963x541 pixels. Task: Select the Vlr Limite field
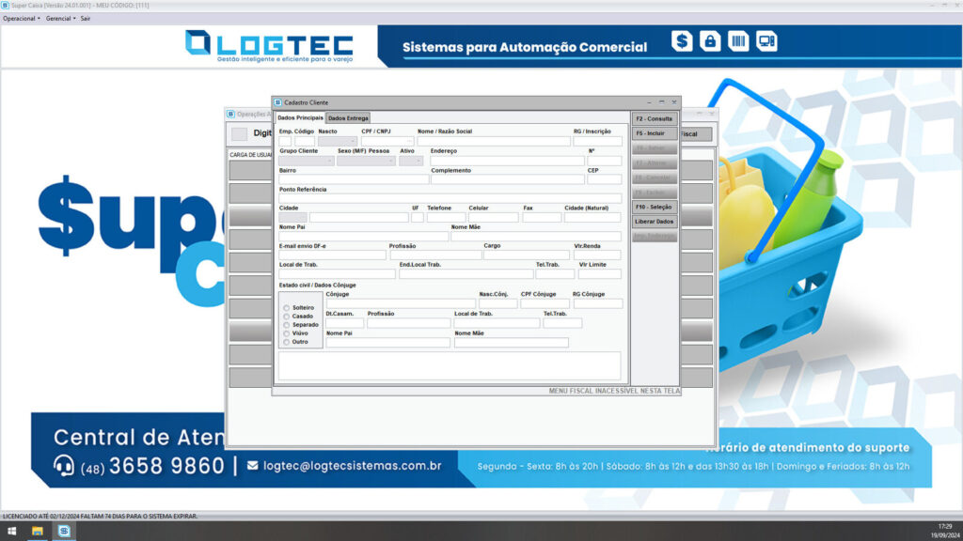click(599, 274)
